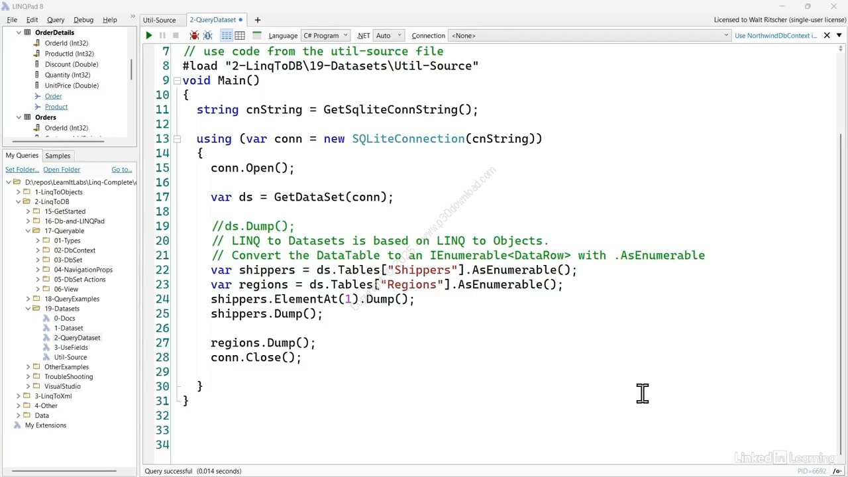848x477 pixels.
Task: Collapse the OrderDetails table node
Action: [x=19, y=32]
